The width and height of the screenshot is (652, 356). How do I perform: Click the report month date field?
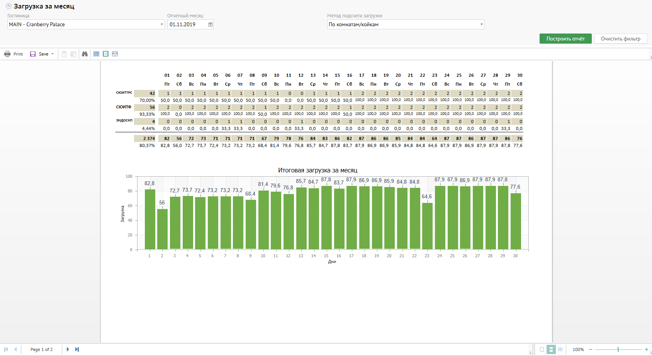[187, 24]
